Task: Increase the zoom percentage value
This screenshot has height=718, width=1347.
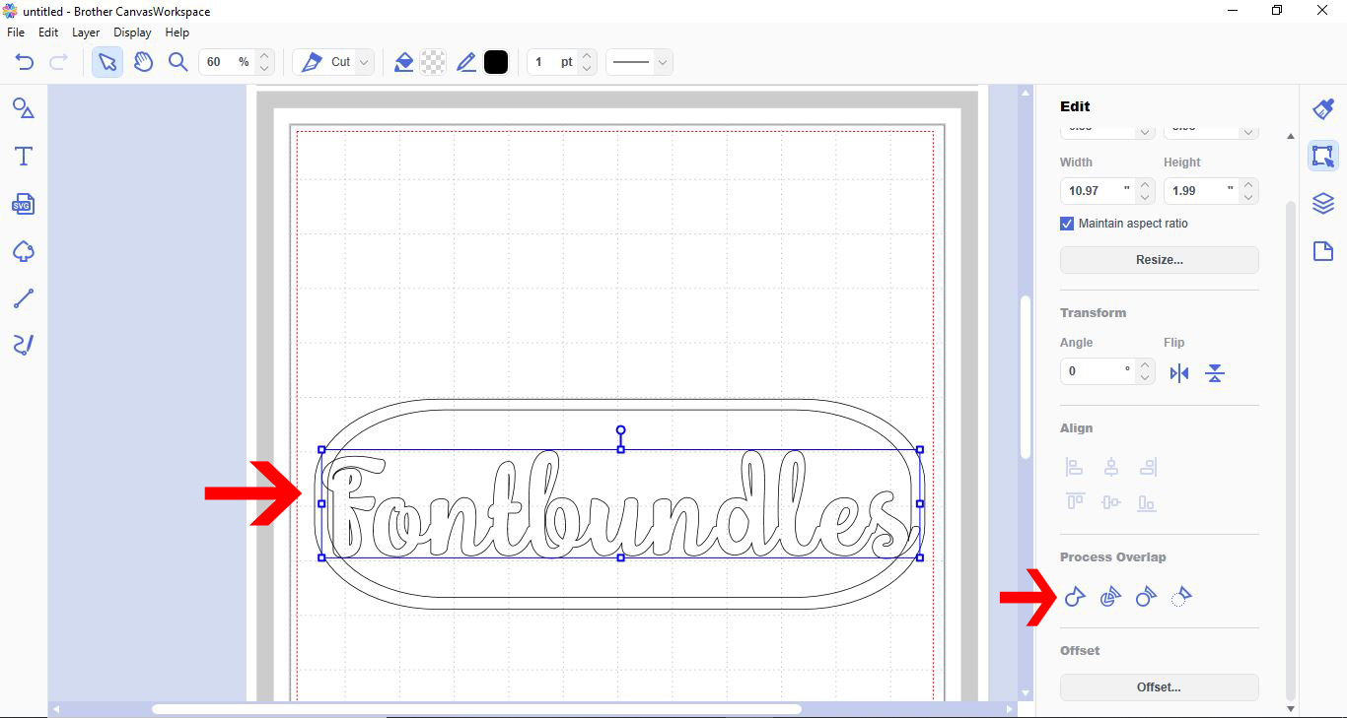Action: 263,56
